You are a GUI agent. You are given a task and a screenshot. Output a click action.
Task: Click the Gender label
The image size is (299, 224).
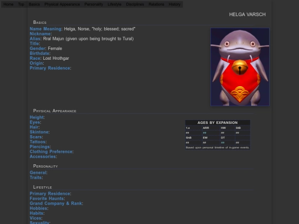point(38,49)
